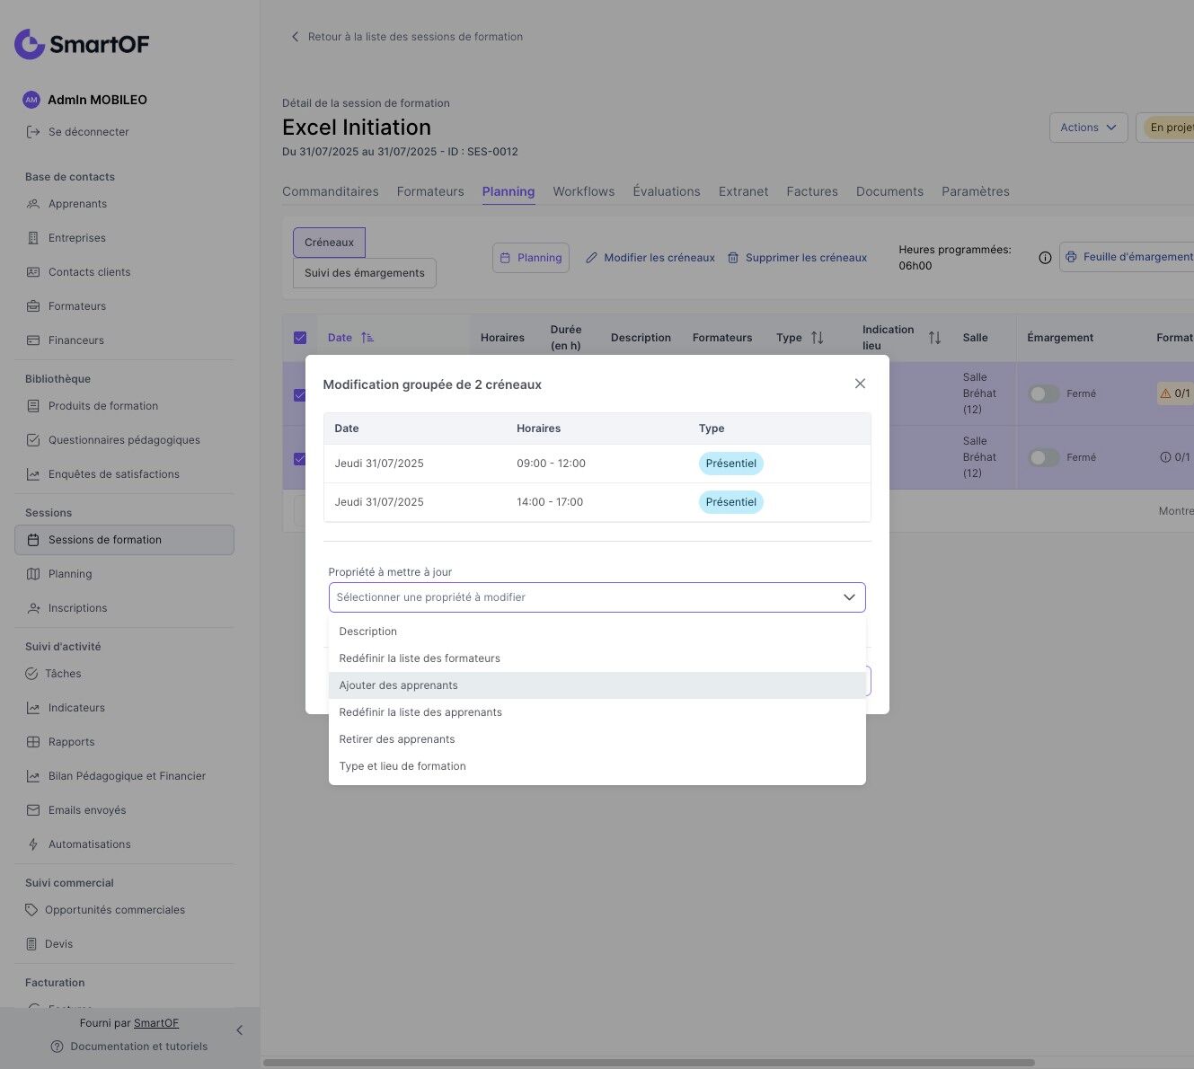Click the Opportunités commerciales tag icon
This screenshot has width=1194, height=1069.
pyautogui.click(x=31, y=910)
